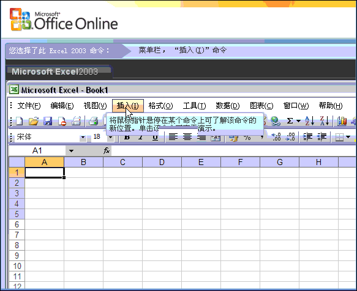Screen dimensions: 357x291
Task: Click the AutoSum sigma icon
Action: pyautogui.click(x=290, y=121)
